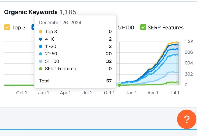The image size is (197, 136).
Task: Click the 11-20 row in tooltip
Action: pyautogui.click(x=76, y=47)
